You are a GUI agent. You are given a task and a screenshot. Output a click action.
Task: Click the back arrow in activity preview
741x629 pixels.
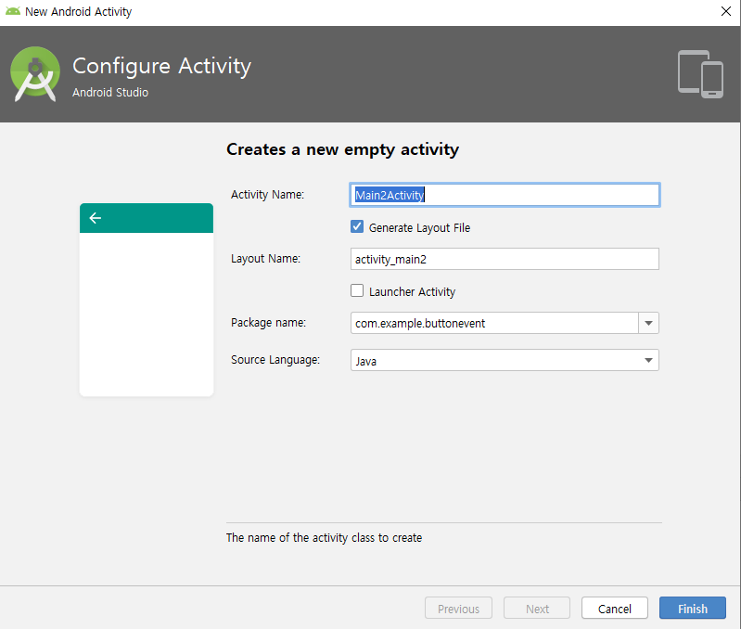point(96,218)
